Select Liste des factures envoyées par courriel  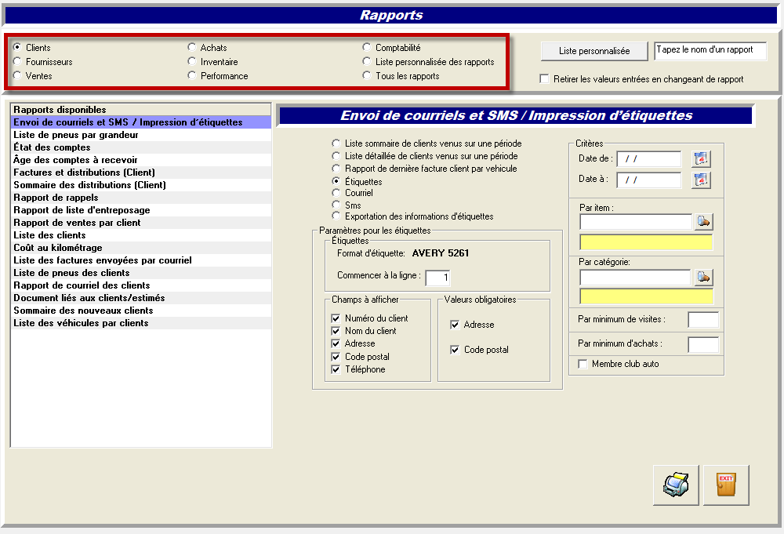click(x=141, y=260)
